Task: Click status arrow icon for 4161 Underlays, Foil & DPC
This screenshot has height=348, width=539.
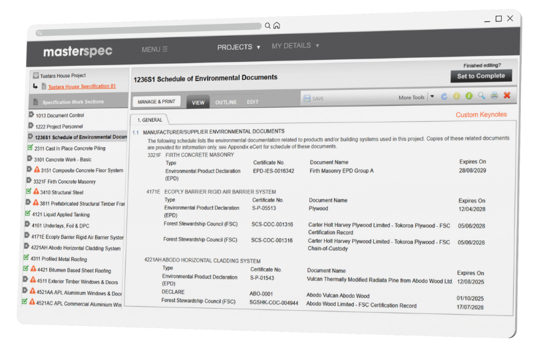Action: pos(27,224)
